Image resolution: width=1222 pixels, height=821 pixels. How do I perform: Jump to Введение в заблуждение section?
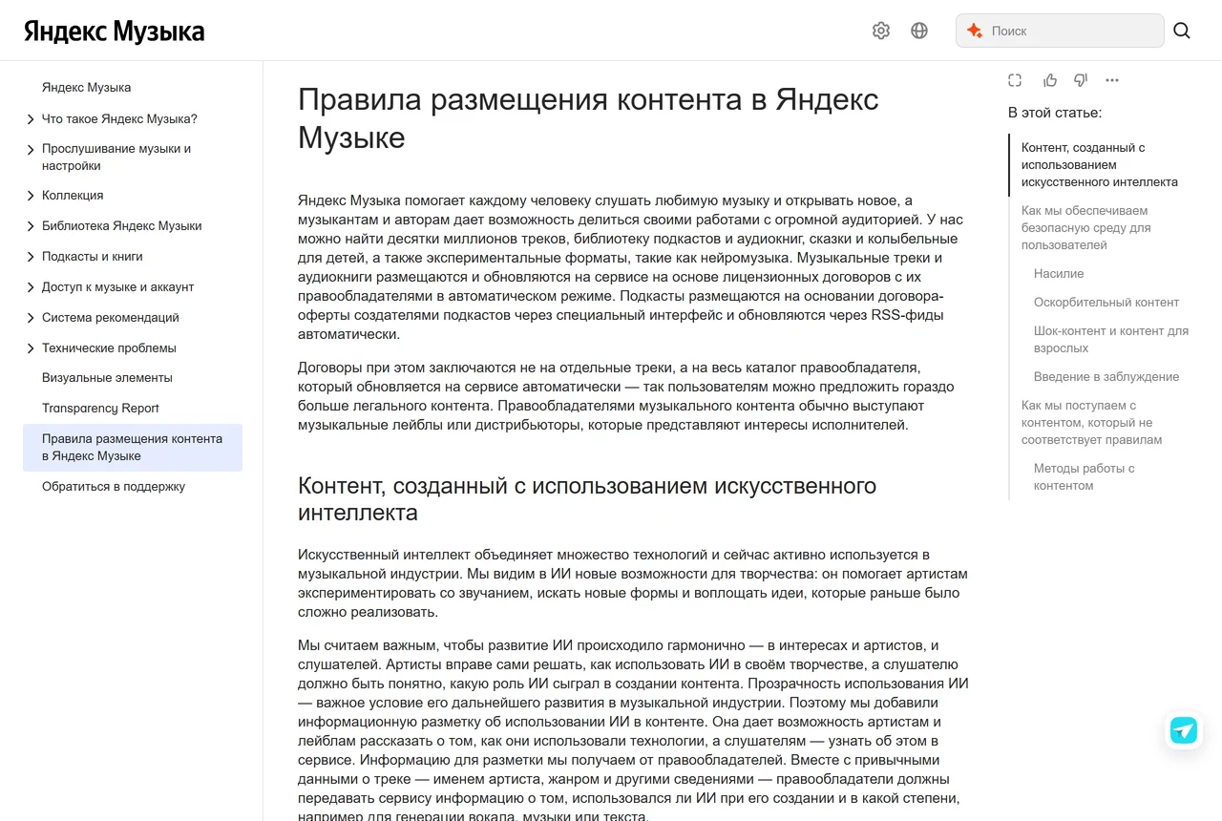(x=1106, y=377)
